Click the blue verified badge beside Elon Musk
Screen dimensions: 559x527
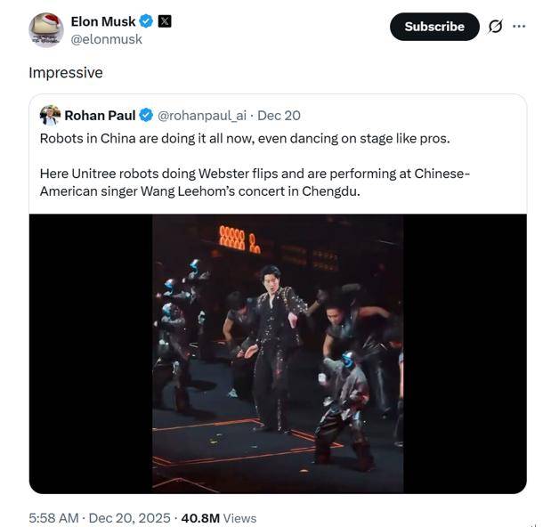click(147, 21)
